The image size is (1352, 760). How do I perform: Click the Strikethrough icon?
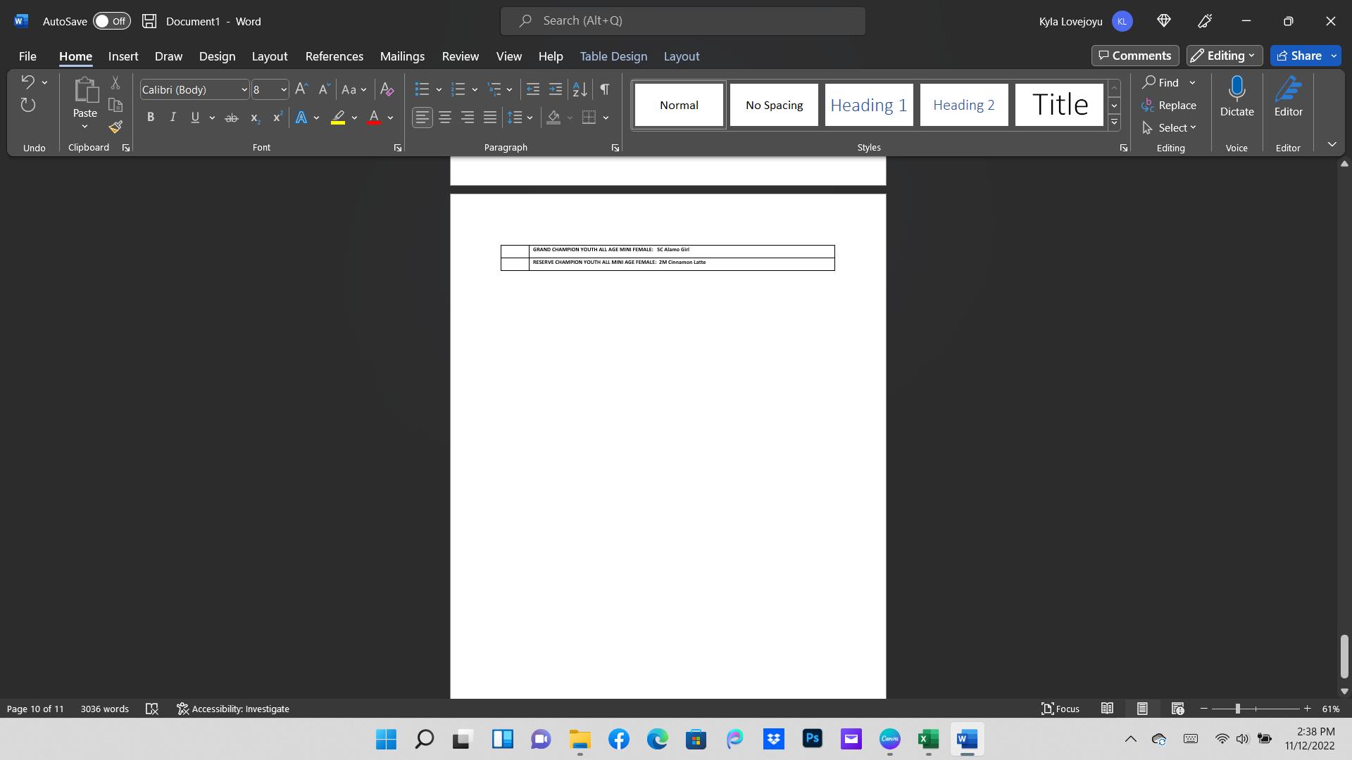[x=231, y=118]
